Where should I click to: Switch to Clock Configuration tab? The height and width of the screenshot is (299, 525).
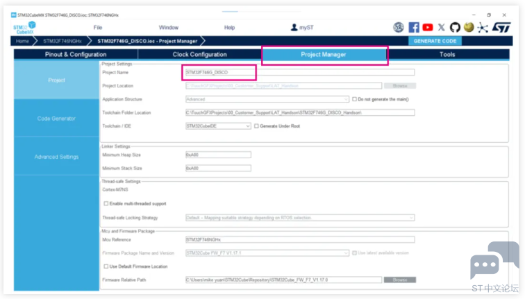coord(199,55)
